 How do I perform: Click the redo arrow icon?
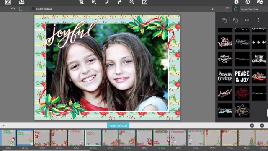tap(119, 2)
